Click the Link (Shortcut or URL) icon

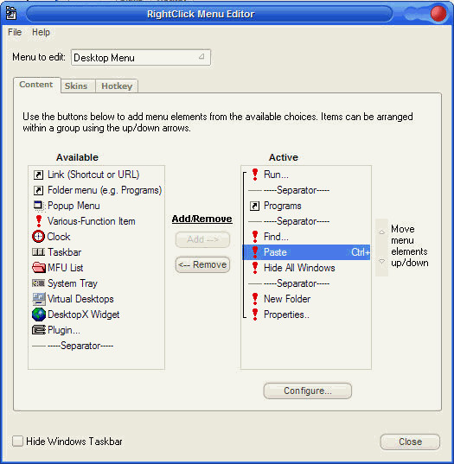click(38, 175)
